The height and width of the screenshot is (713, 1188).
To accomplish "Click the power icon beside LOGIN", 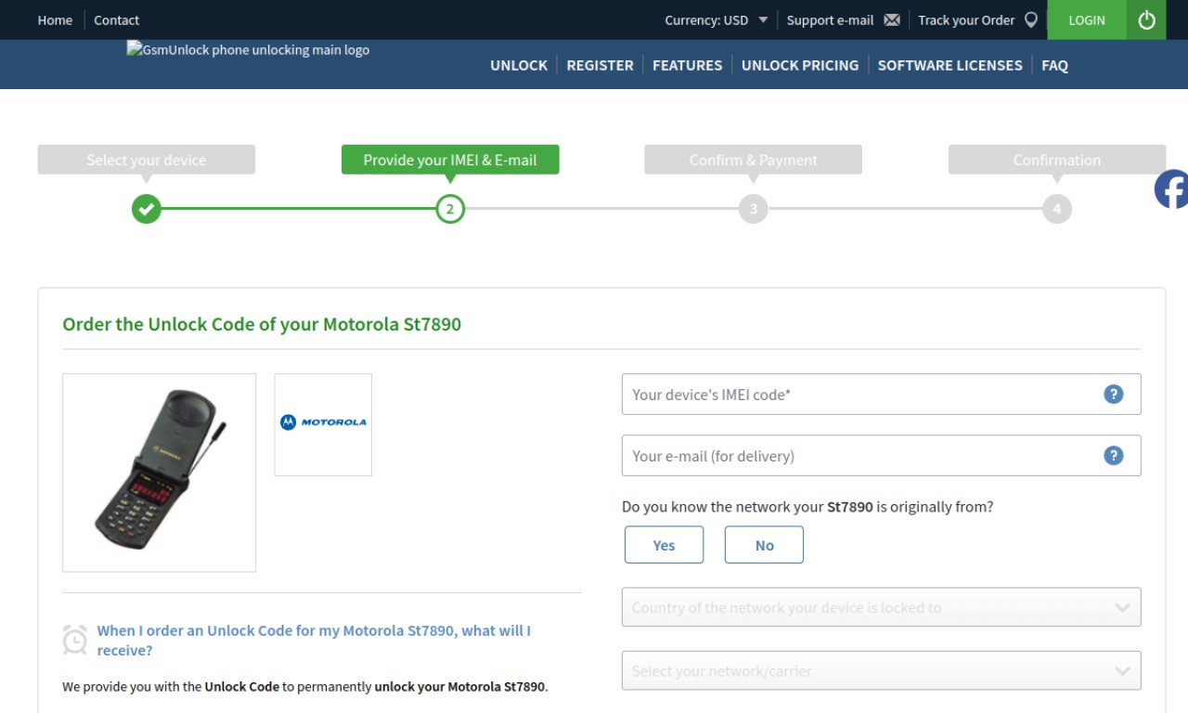I will (x=1147, y=19).
